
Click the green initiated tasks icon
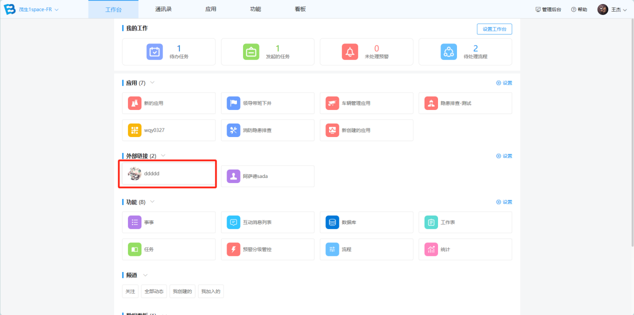coord(251,52)
